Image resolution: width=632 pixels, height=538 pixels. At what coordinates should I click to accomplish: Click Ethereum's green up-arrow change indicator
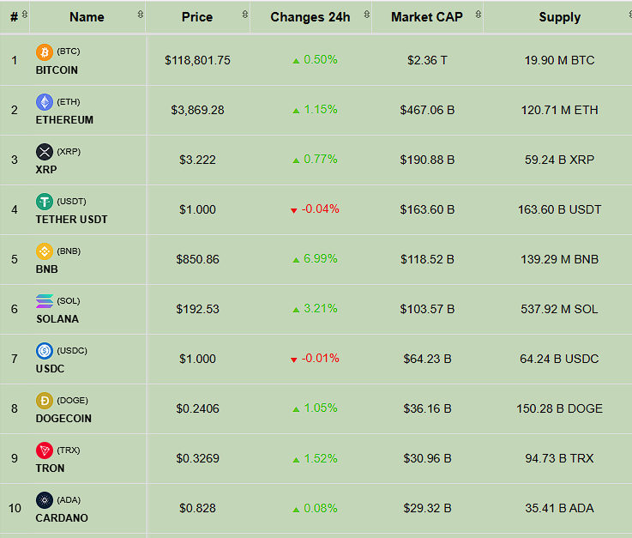(x=296, y=111)
